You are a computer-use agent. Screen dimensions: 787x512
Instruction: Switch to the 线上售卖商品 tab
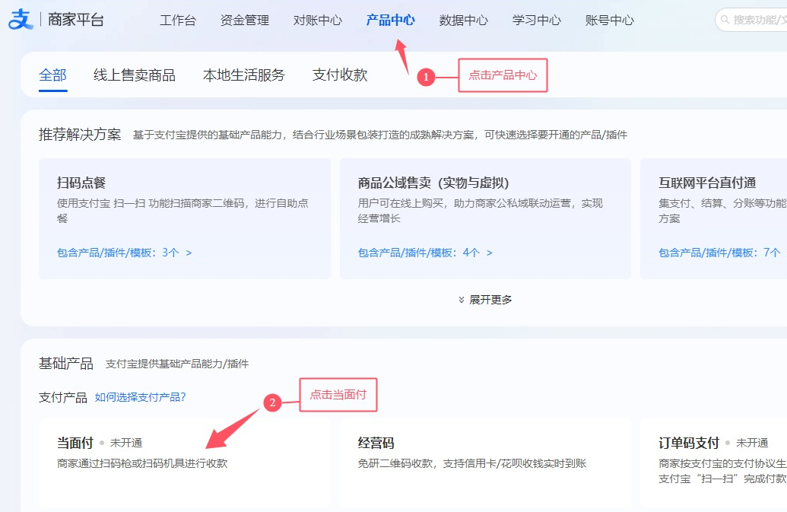[x=138, y=75]
